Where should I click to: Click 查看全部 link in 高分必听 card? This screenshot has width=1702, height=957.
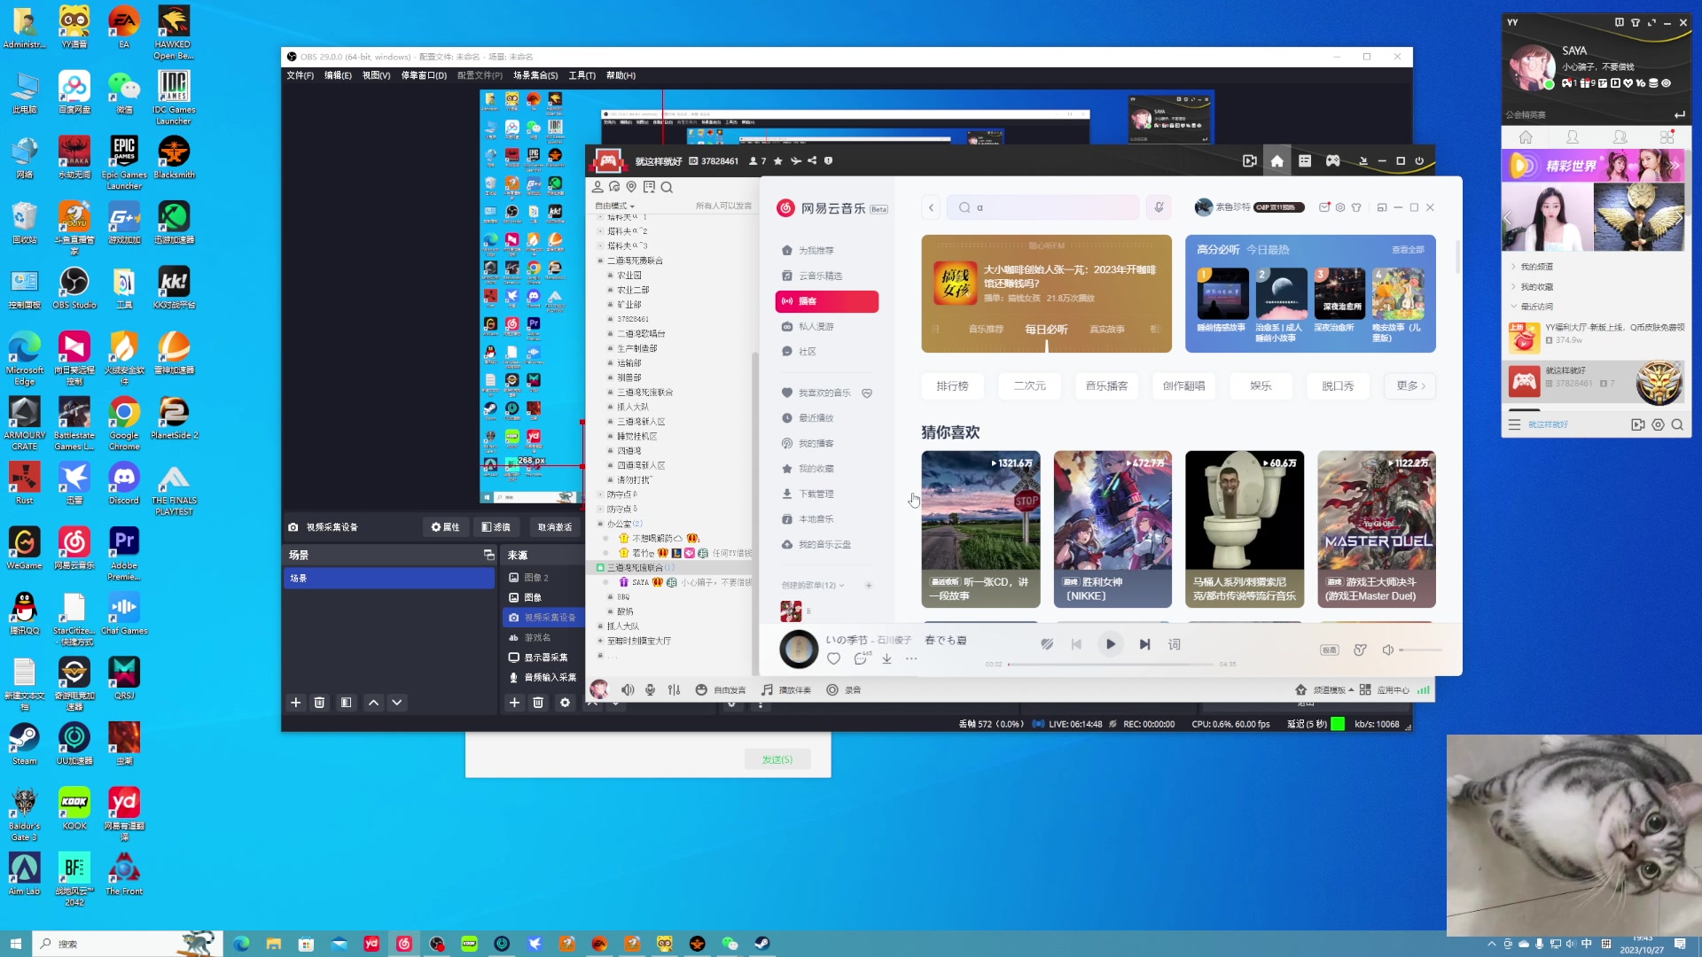click(1408, 250)
